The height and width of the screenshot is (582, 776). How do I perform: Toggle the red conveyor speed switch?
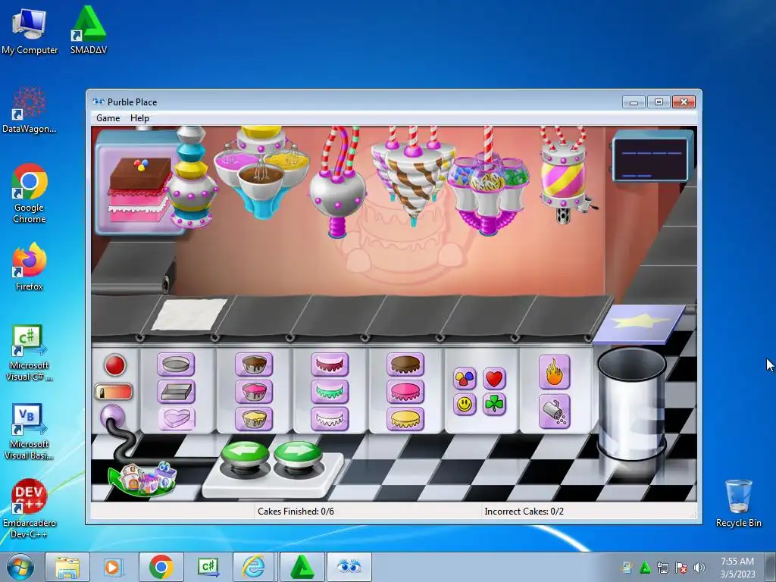point(114,392)
